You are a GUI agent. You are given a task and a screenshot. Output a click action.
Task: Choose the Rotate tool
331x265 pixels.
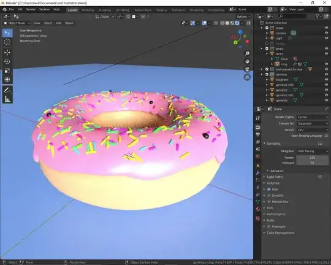coord(7,61)
